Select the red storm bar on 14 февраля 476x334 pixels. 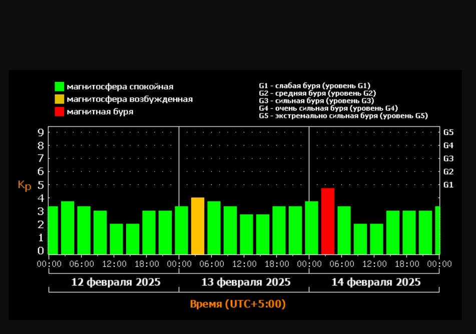click(328, 221)
